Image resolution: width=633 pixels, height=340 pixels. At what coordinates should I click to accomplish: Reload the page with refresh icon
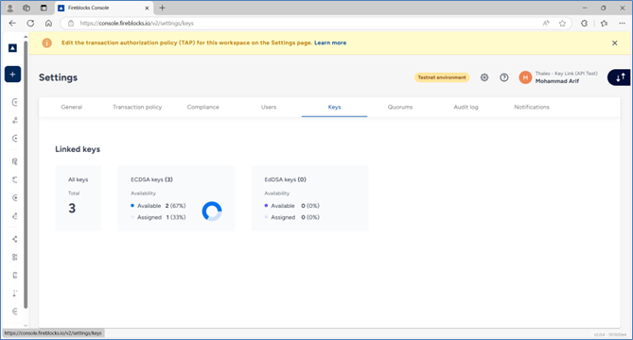pos(30,24)
